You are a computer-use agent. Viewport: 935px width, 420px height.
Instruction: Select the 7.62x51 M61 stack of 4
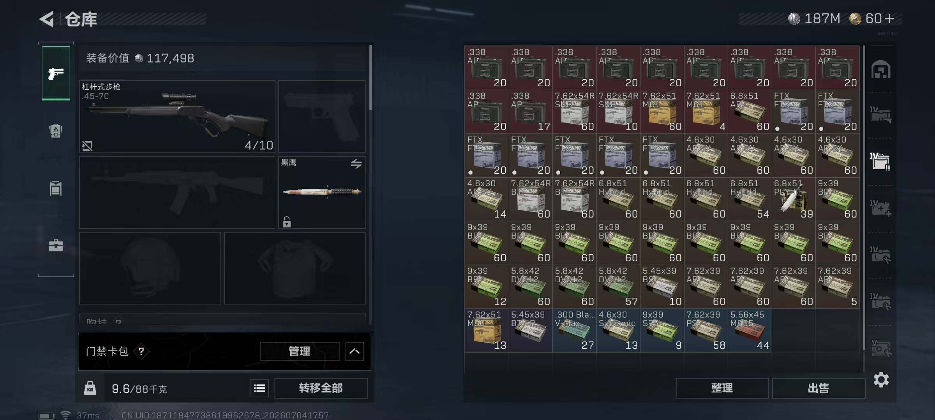pos(706,111)
